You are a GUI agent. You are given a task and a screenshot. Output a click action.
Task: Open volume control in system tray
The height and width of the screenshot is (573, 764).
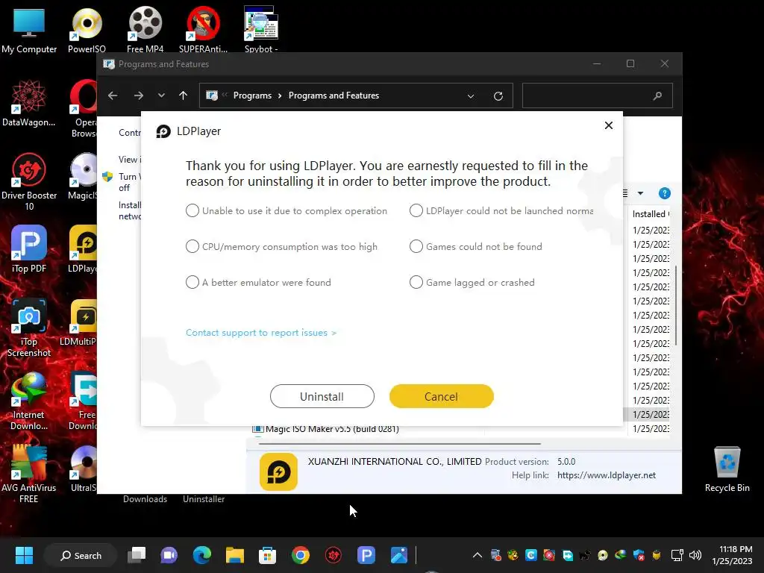point(695,555)
